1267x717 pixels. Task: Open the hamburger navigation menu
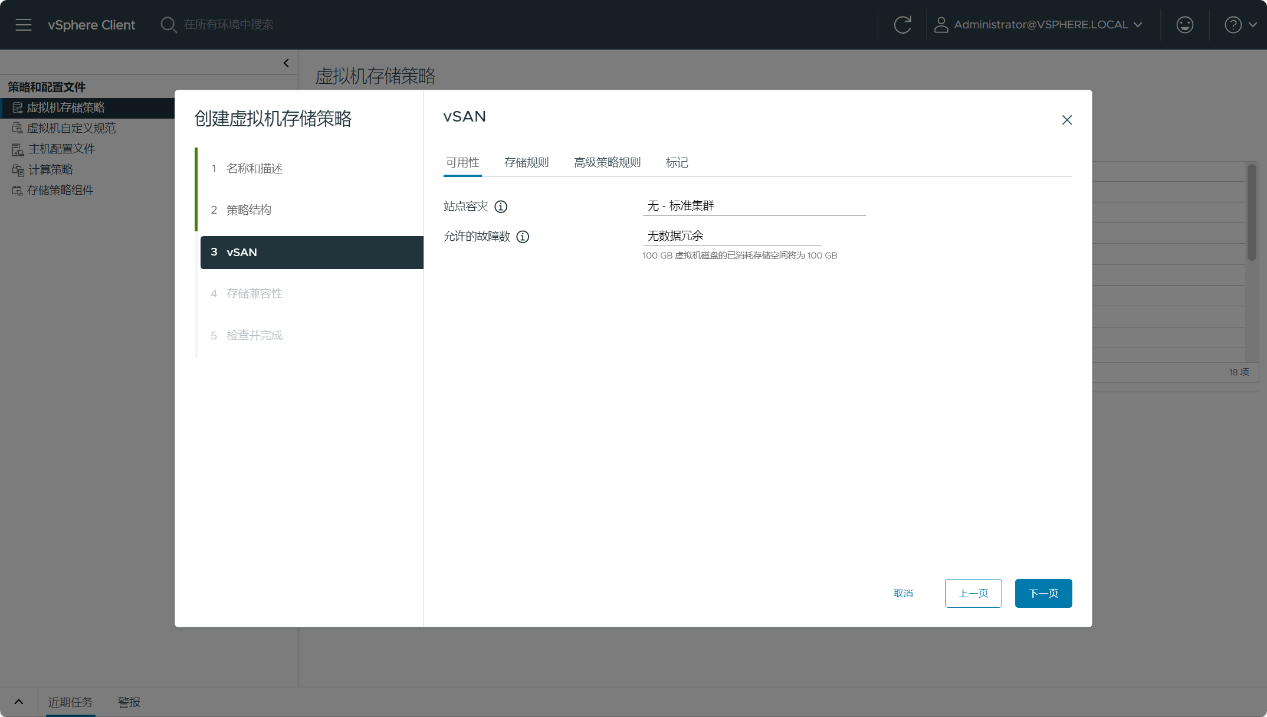click(x=23, y=24)
